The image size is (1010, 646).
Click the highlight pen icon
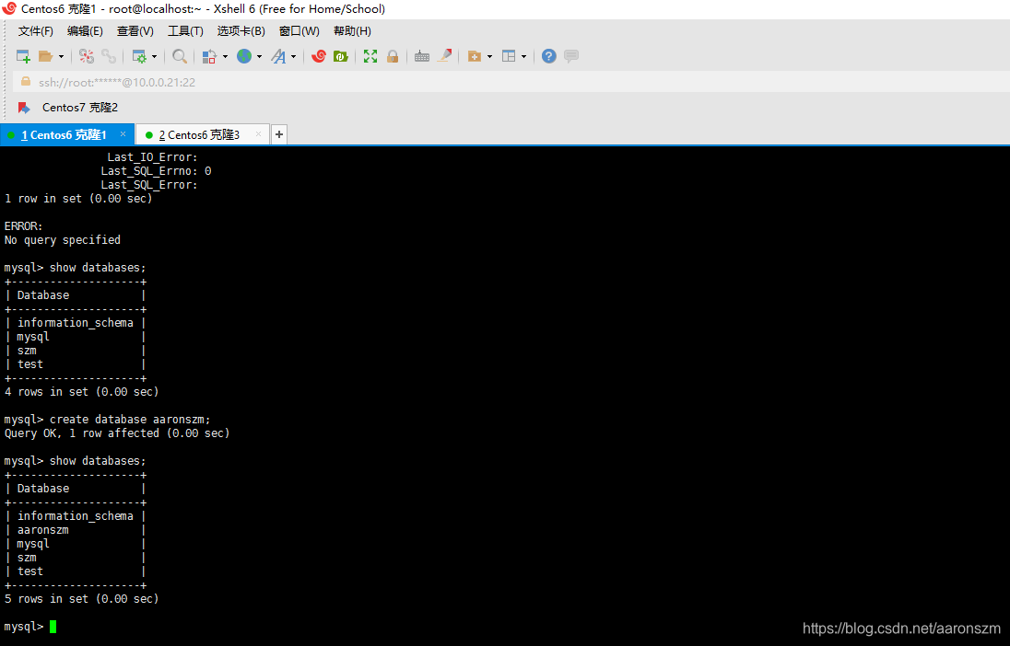444,56
